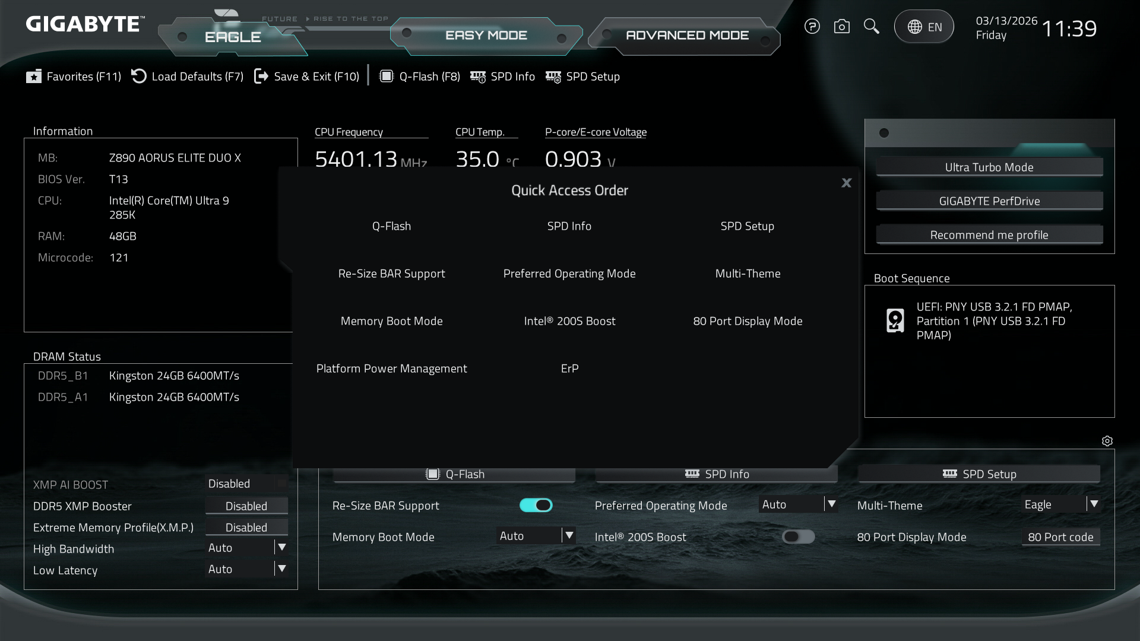The image size is (1140, 641).
Task: Click the Favorites star icon
Action: coord(34,77)
